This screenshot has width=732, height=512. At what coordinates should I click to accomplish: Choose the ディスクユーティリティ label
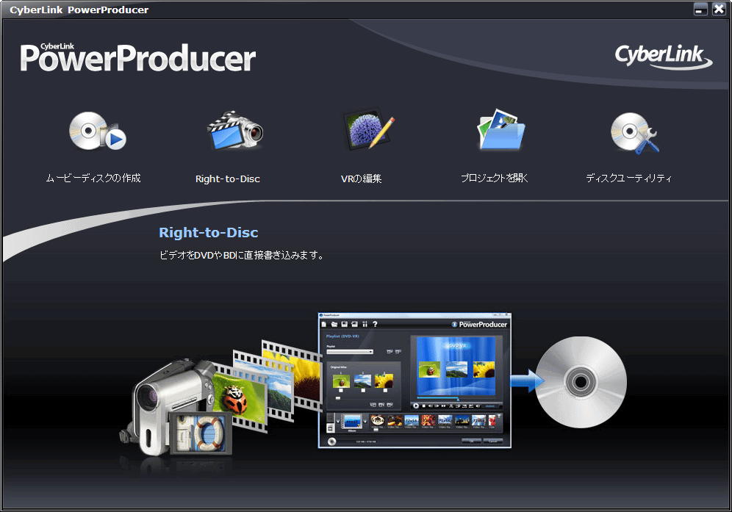click(629, 178)
